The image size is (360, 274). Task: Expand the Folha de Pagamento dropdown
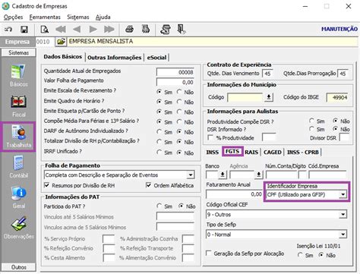191,175
